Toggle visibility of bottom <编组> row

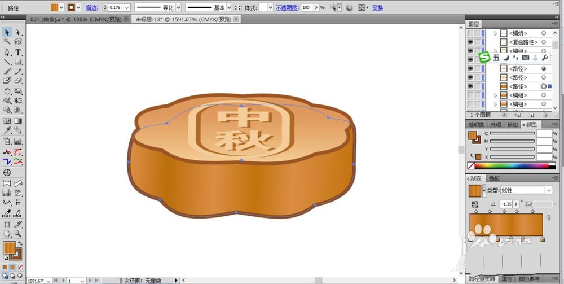[x=470, y=104]
